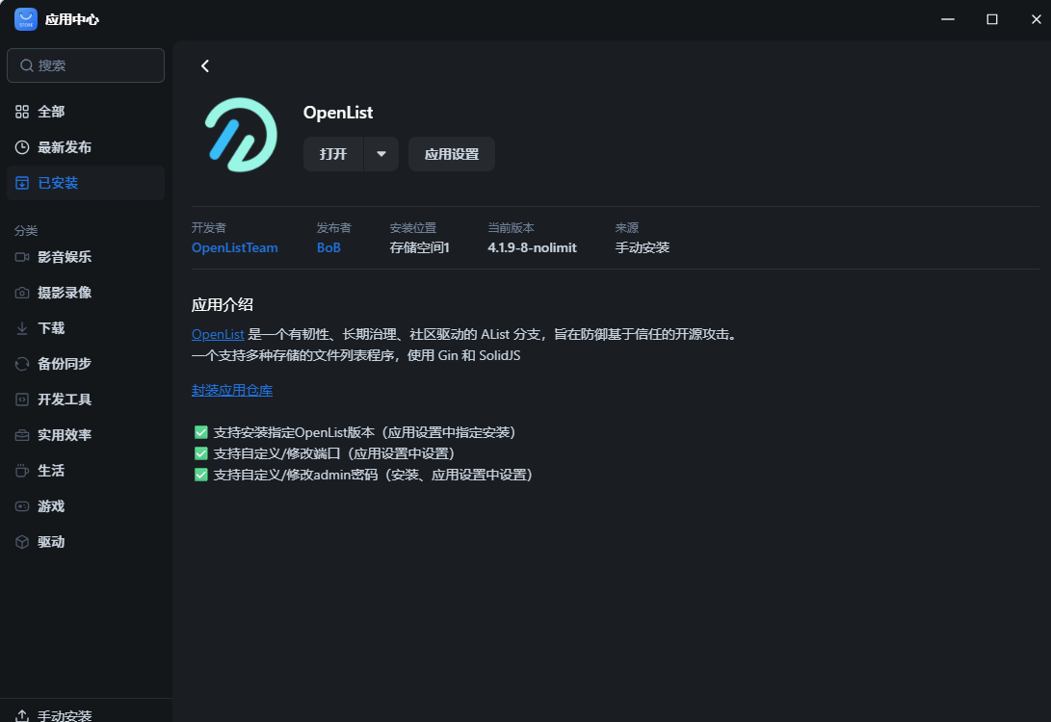This screenshot has height=722, width=1051.
Task: Click the 已安装 download-box icon
Action: coord(22,183)
